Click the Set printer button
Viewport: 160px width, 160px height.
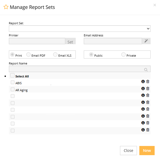point(70,41)
